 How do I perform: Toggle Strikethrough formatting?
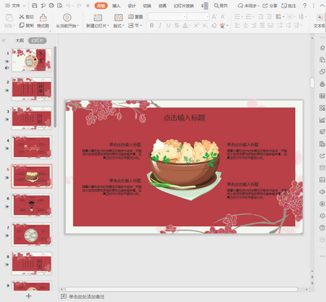pyautogui.click(x=177, y=25)
